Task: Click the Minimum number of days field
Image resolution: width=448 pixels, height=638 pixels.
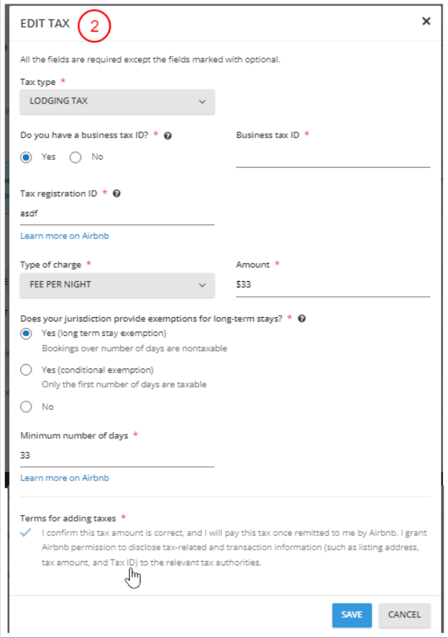Action: click(x=117, y=455)
